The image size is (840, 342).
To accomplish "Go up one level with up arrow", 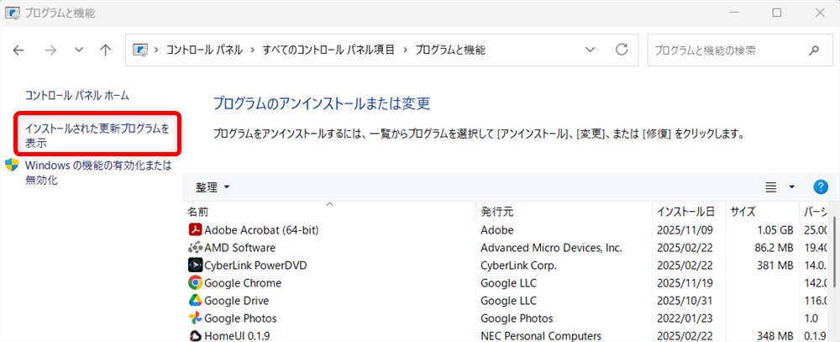I will click(106, 50).
